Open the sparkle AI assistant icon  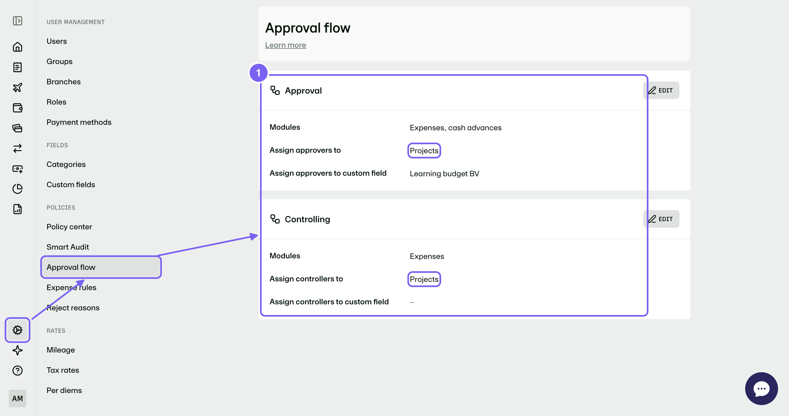click(x=18, y=350)
